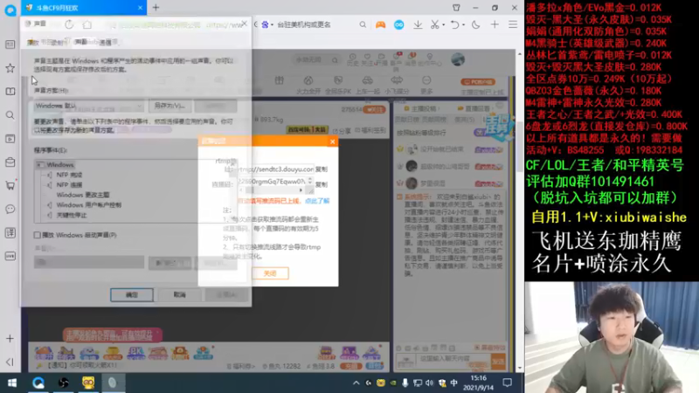Open the scissors tool dropdown arrow
The width and height of the screenshot is (699, 393).
(x=444, y=25)
